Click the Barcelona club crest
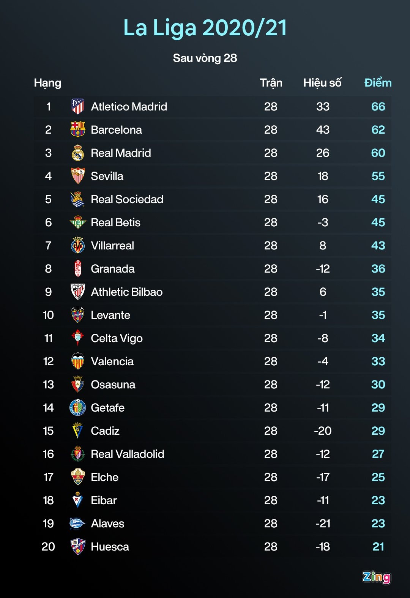 click(78, 130)
